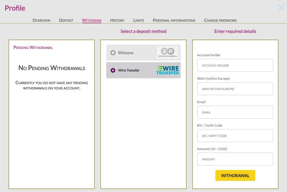
Task: Click into the Email input field
Action: pos(235,112)
